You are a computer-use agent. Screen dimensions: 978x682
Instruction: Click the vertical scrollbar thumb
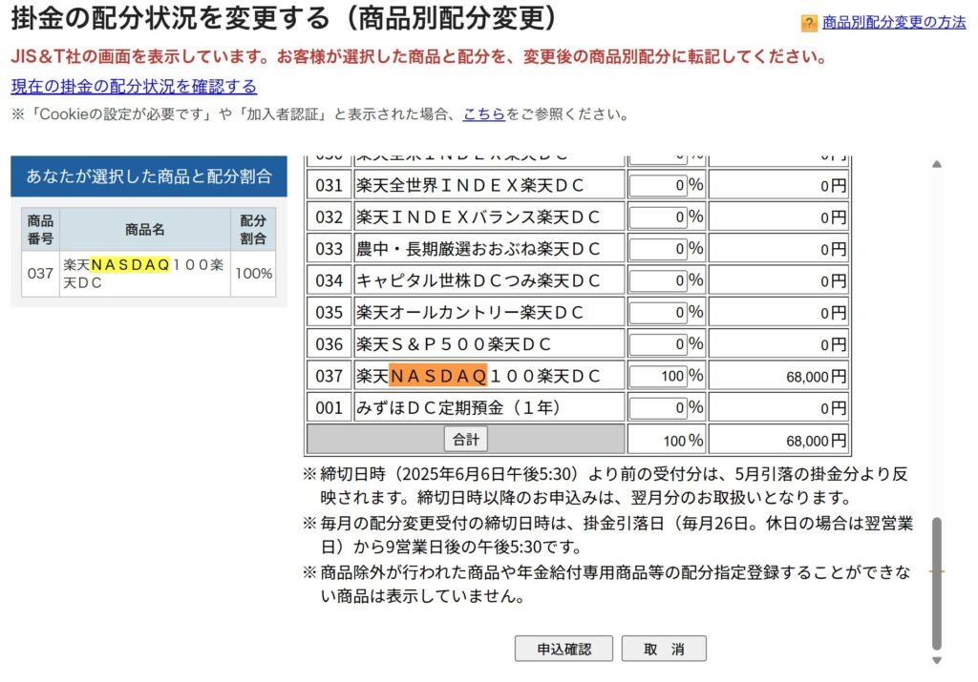click(x=936, y=584)
